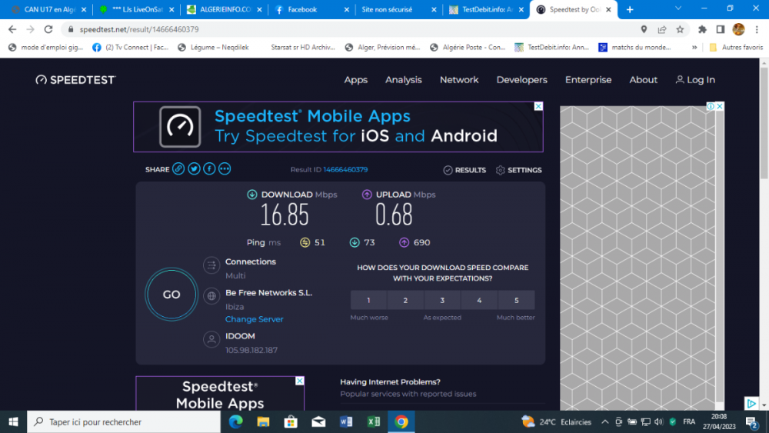Open Excel from the taskbar

[x=373, y=421]
